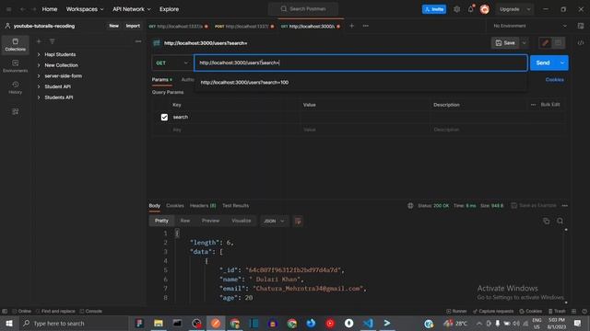Open the Save options dropdown arrow
This screenshot has width=590, height=331.
[x=525, y=43]
